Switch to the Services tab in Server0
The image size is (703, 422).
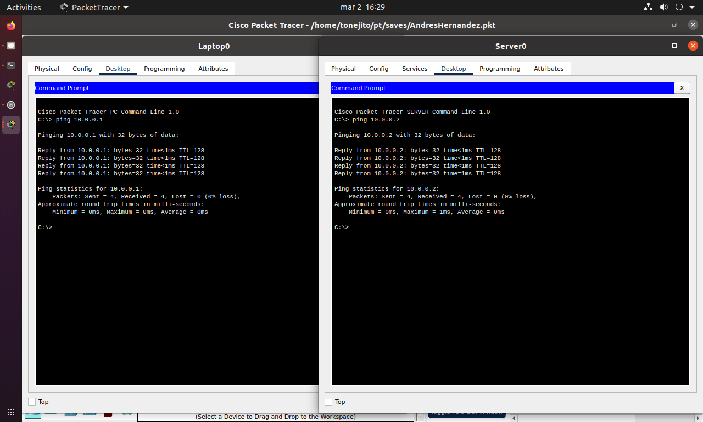(x=414, y=69)
